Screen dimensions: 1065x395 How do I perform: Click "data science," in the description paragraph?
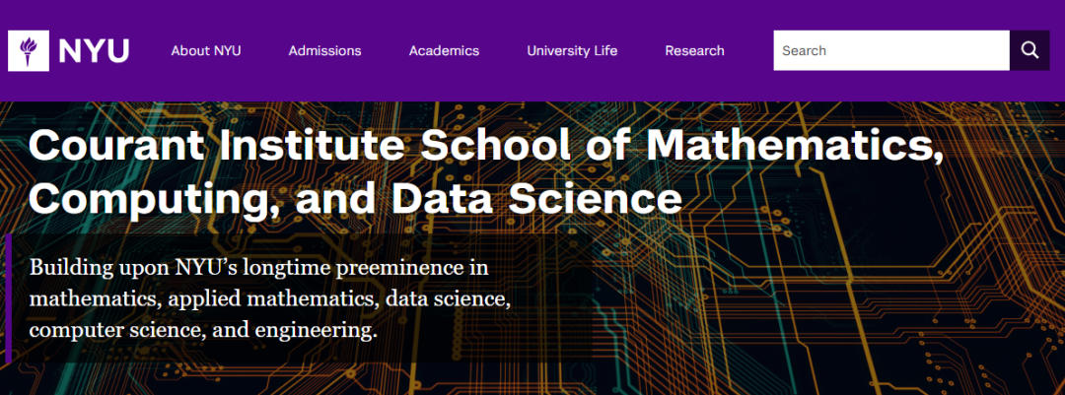tap(448, 298)
